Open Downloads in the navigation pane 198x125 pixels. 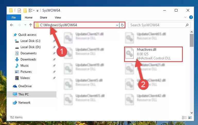(28, 59)
